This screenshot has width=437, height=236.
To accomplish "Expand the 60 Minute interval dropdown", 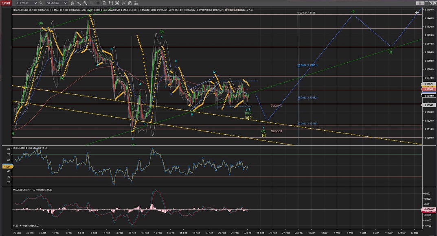I will (x=65, y=3).
